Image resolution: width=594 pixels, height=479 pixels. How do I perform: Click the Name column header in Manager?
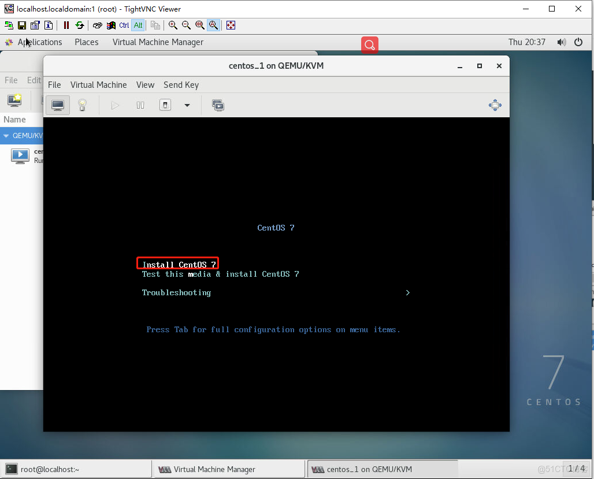tap(14, 120)
